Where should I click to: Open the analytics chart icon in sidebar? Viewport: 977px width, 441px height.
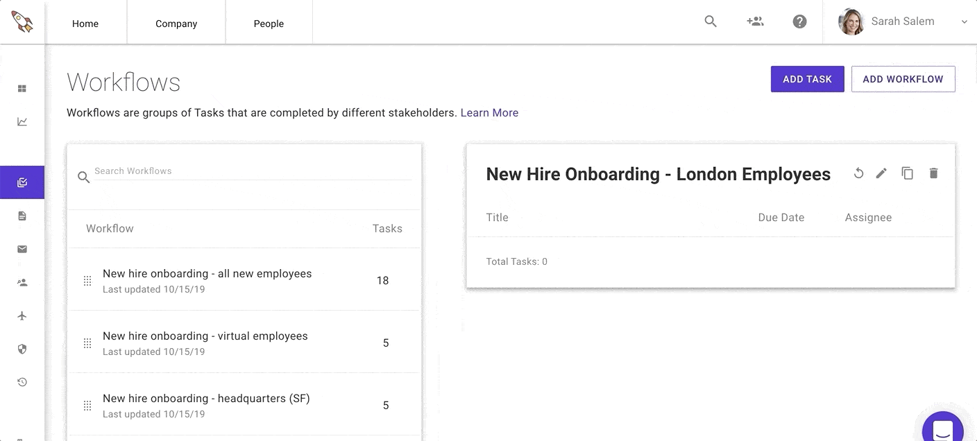tap(22, 122)
